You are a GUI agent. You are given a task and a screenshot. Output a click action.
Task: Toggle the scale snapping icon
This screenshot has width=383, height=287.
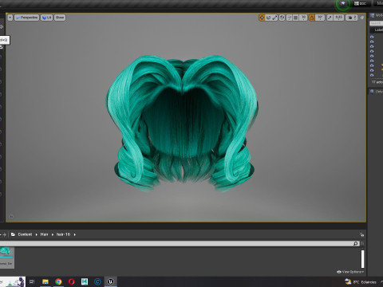click(330, 18)
